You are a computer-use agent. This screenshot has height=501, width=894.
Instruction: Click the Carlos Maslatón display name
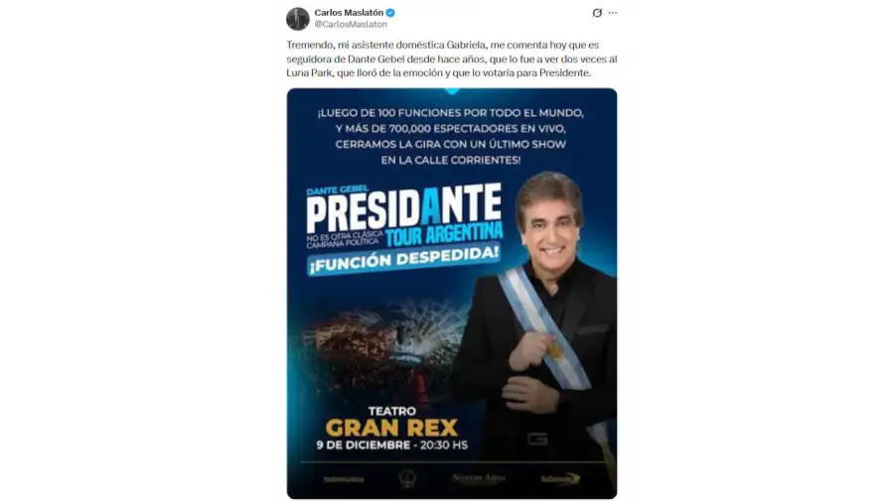pos(349,13)
